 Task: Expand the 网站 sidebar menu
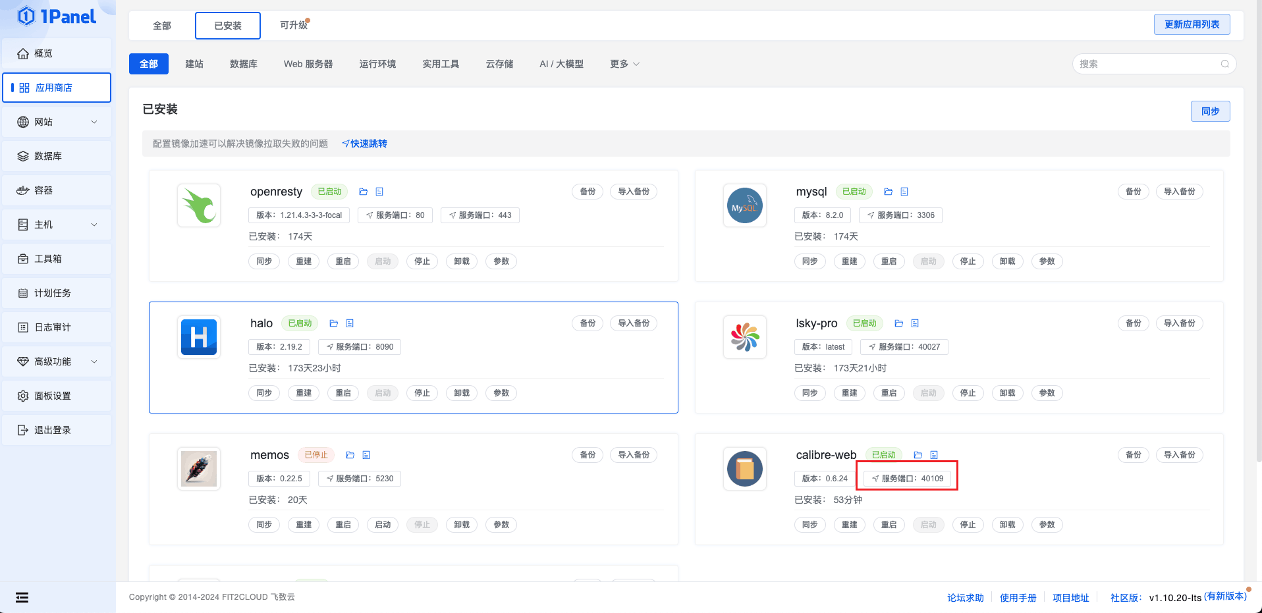click(57, 122)
